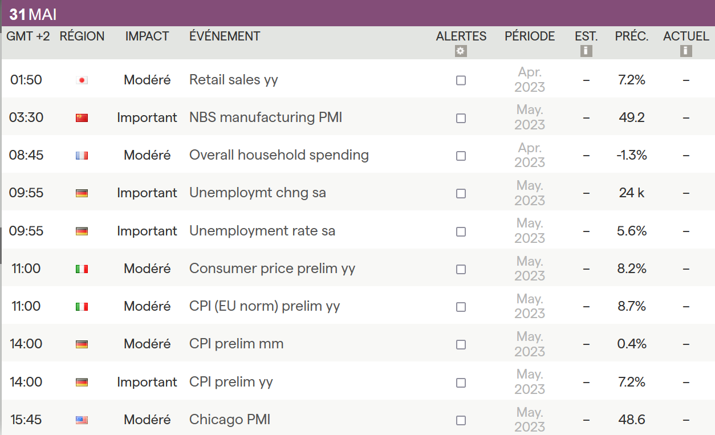The image size is (715, 435).
Task: Click Italy flag for Consumer price prelim
Action: point(82,269)
